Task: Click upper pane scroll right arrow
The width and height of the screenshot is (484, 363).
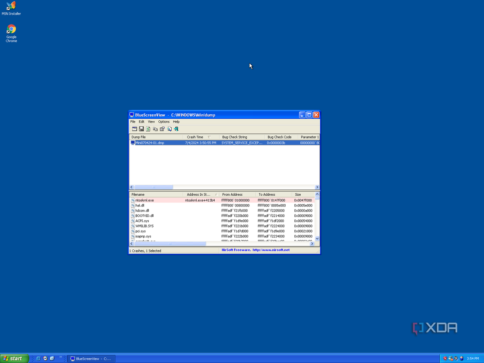Action: [317, 187]
